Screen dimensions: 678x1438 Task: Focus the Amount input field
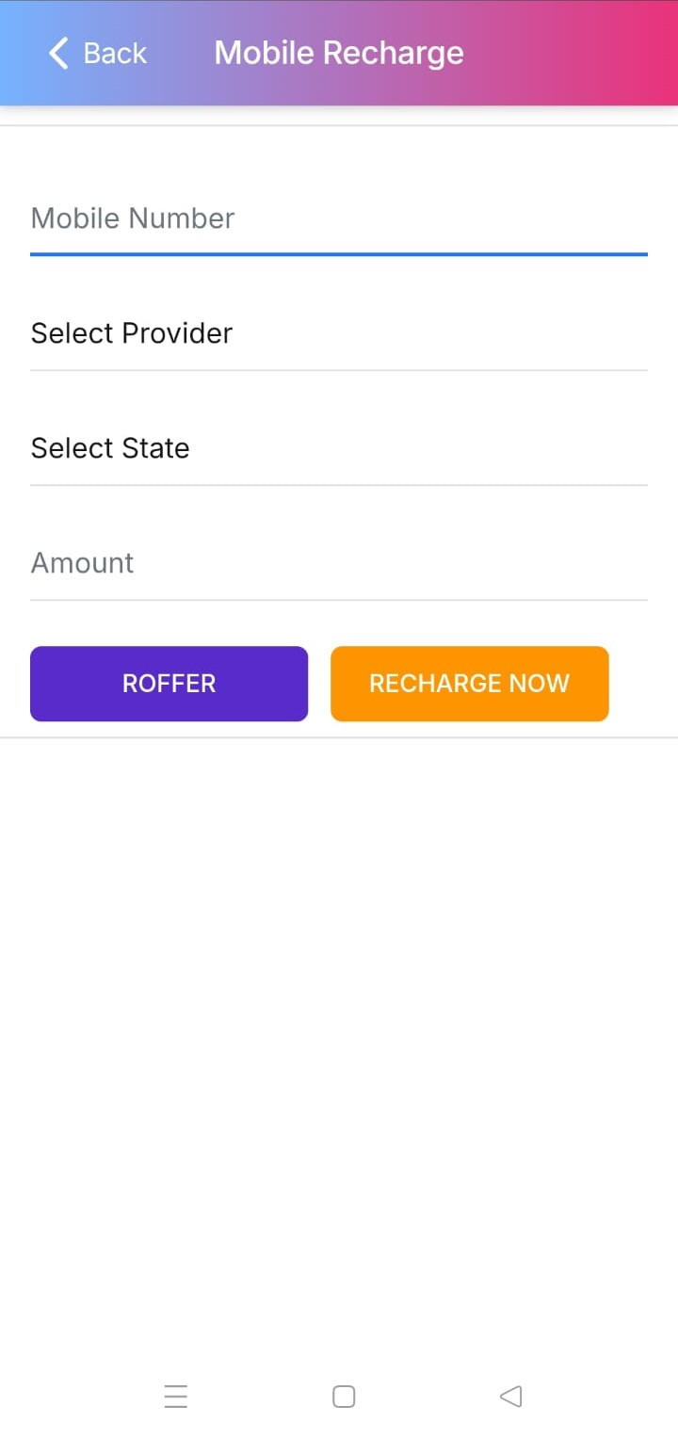pos(339,563)
